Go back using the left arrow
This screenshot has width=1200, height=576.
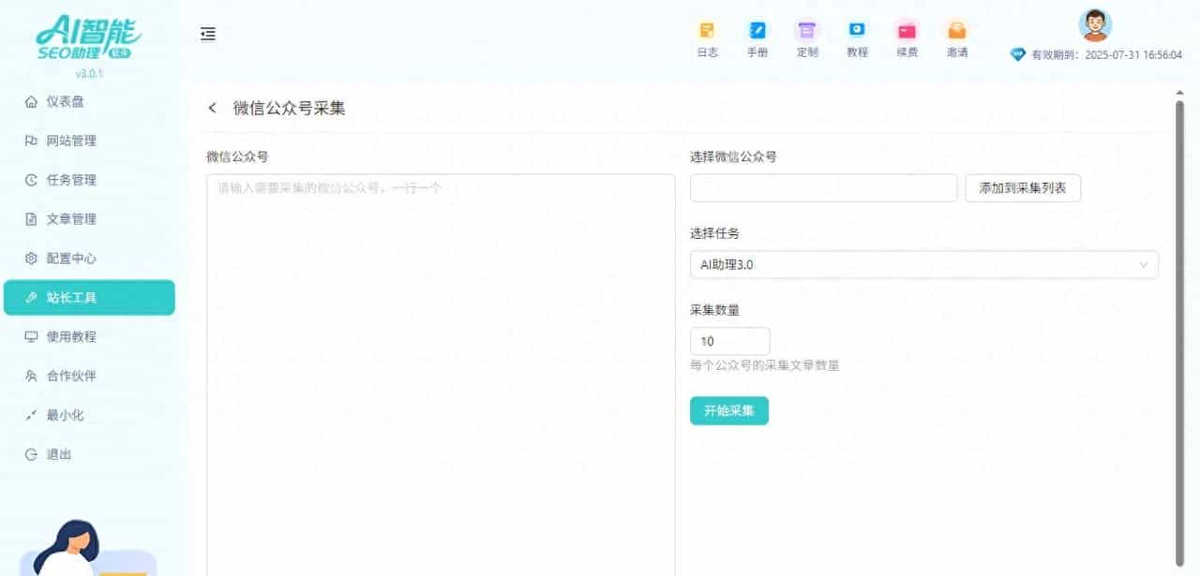point(213,109)
